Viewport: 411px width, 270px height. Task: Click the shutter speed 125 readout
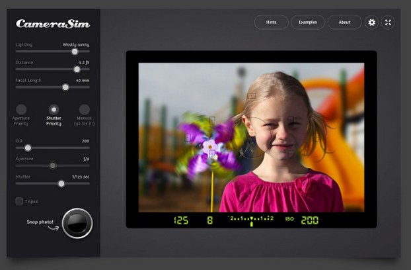[181, 220]
